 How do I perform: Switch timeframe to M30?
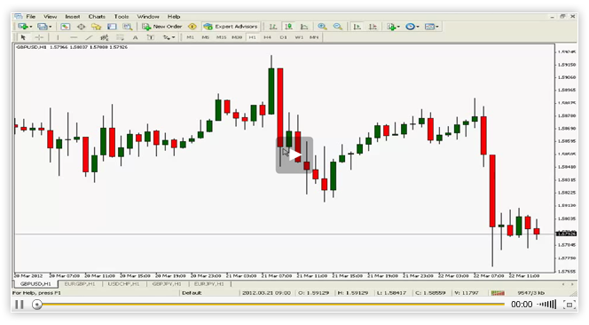point(237,37)
